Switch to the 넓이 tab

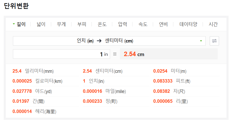(x=41, y=24)
